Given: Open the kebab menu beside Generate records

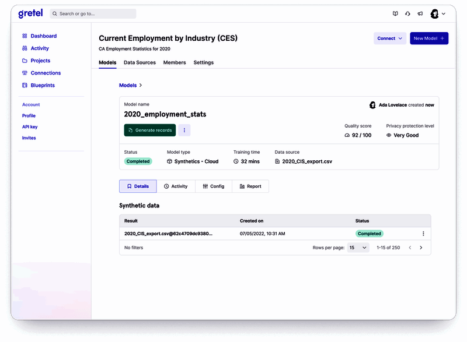Looking at the screenshot, I should (184, 130).
